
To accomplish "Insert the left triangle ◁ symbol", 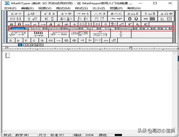I will 82,40.
